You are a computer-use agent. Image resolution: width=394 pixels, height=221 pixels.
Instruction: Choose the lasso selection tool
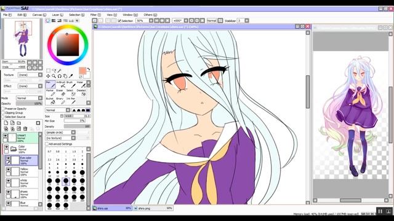pos(54,71)
